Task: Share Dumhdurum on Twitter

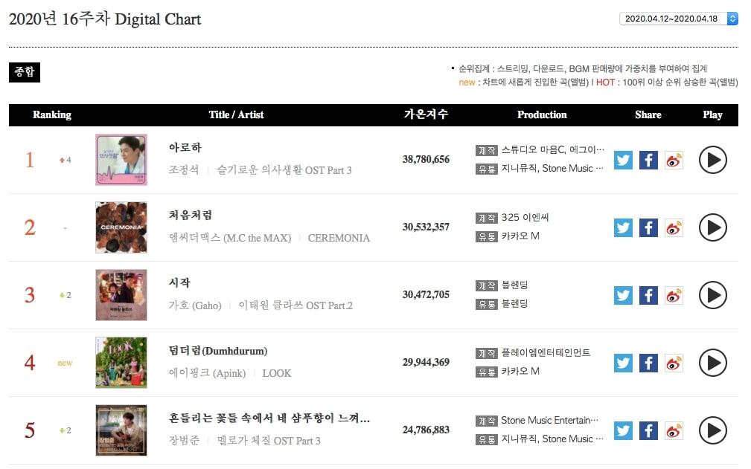Action: 623,363
